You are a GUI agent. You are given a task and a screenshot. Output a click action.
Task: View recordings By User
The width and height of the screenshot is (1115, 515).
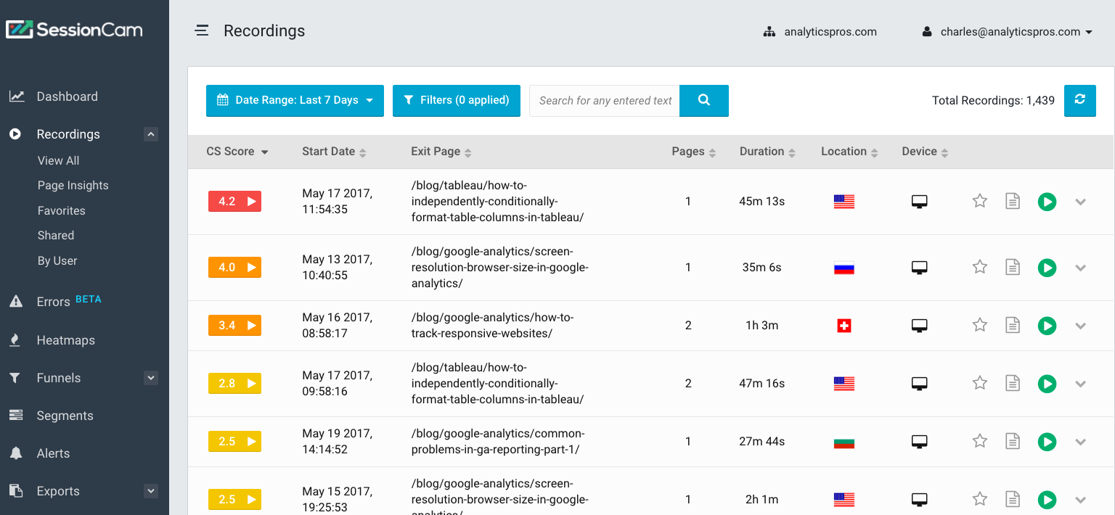click(56, 260)
